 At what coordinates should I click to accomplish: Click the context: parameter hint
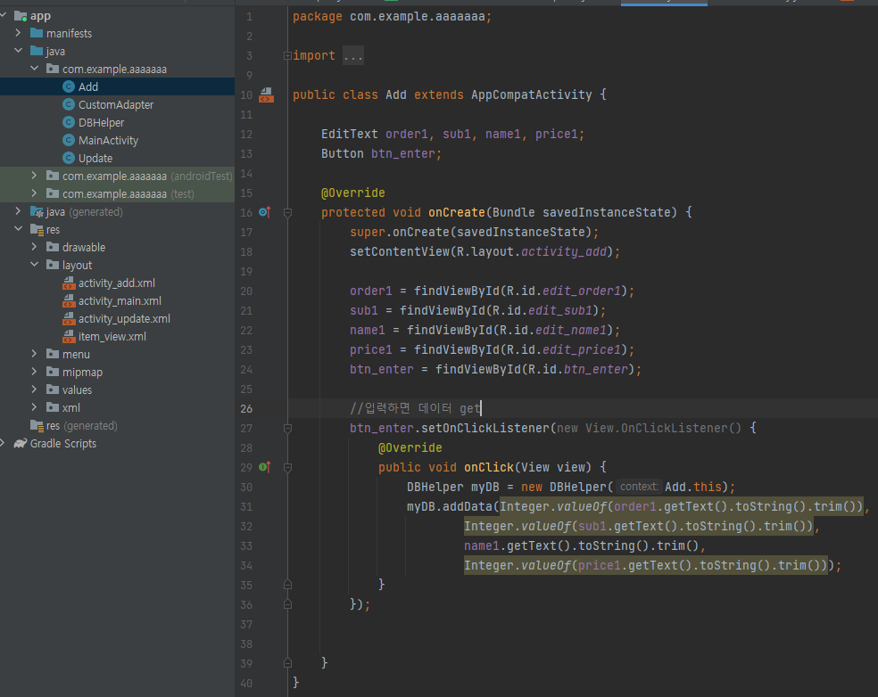pyautogui.click(x=639, y=487)
